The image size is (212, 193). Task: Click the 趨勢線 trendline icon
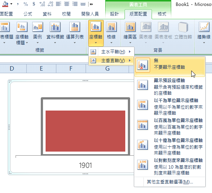(204, 27)
